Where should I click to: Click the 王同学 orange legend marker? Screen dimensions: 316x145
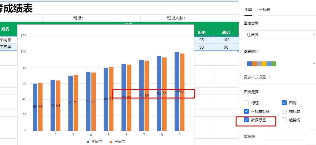[111, 142]
